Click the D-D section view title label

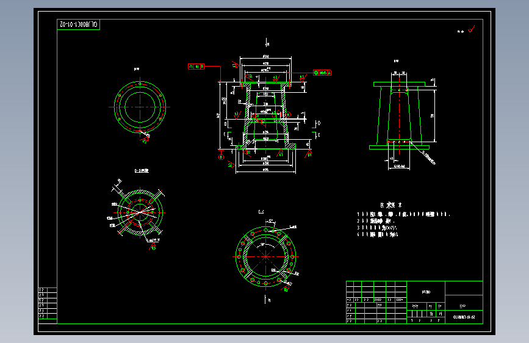point(142,171)
